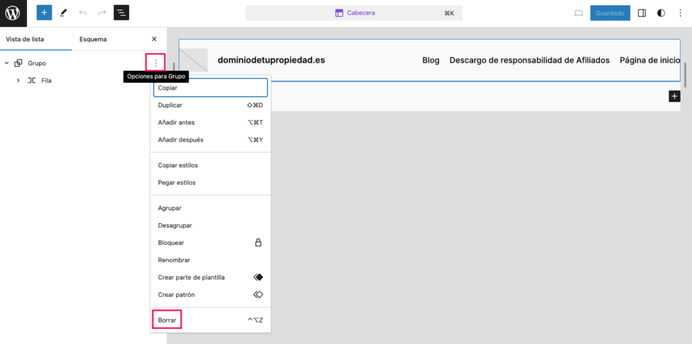Choose Copiar from the context menu
This screenshot has width=692, height=344.
(x=211, y=88)
